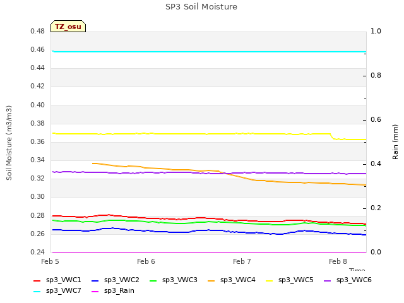Click the 0.38 left axis tick label
Viewport: 404px width, 303px height.
point(38,124)
